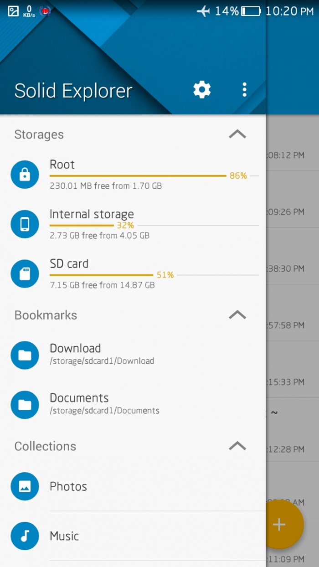319x567 pixels.
Task: Tap the battery indicator in status bar
Action: [x=251, y=11]
